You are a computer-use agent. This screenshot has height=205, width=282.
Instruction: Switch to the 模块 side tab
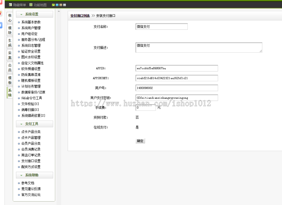pyautogui.click(x=10, y=30)
